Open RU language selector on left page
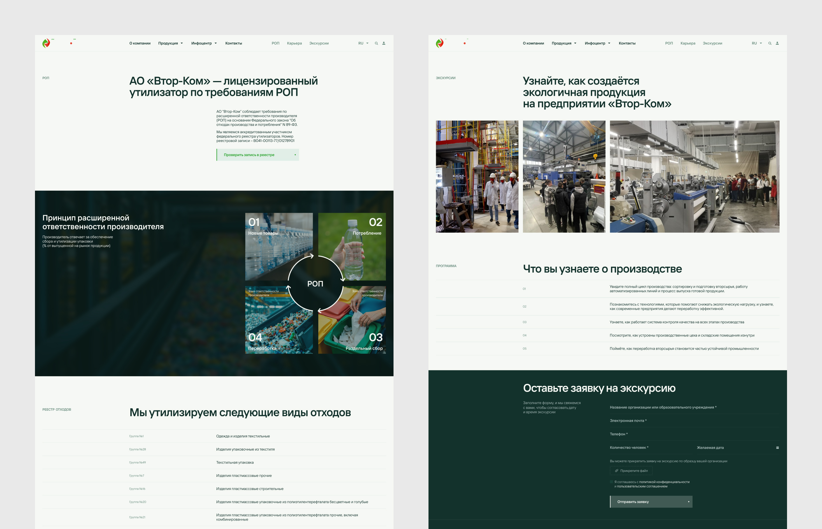Screen dimensions: 822x529 point(363,43)
